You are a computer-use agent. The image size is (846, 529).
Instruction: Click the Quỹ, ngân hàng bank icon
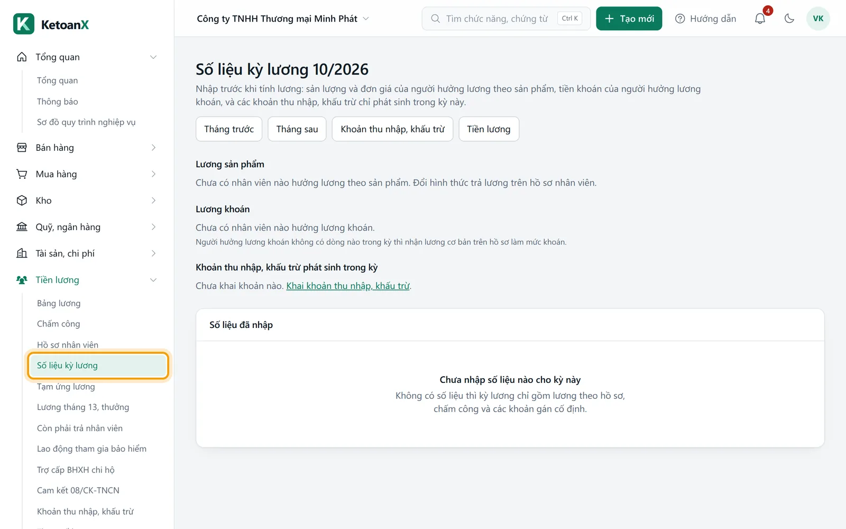point(22,227)
